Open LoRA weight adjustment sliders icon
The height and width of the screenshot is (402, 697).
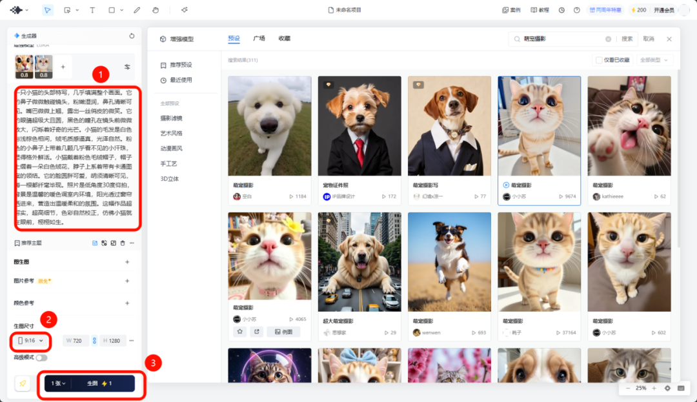click(127, 66)
